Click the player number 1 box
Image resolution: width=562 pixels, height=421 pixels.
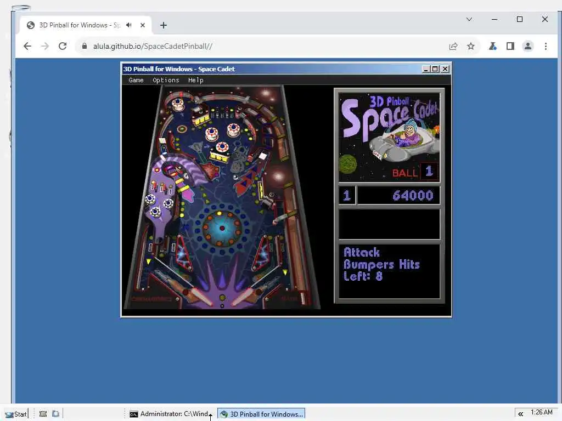347,196
